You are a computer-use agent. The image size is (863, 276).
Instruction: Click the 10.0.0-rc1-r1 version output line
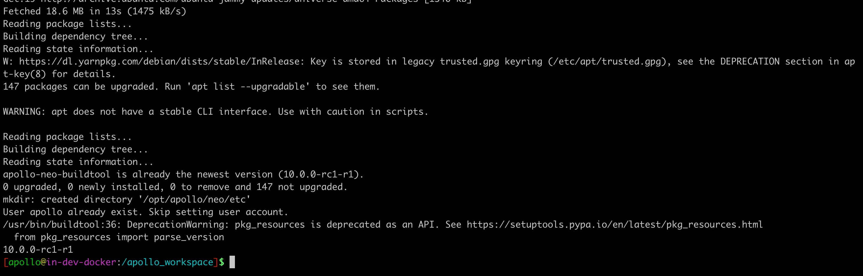coord(38,250)
